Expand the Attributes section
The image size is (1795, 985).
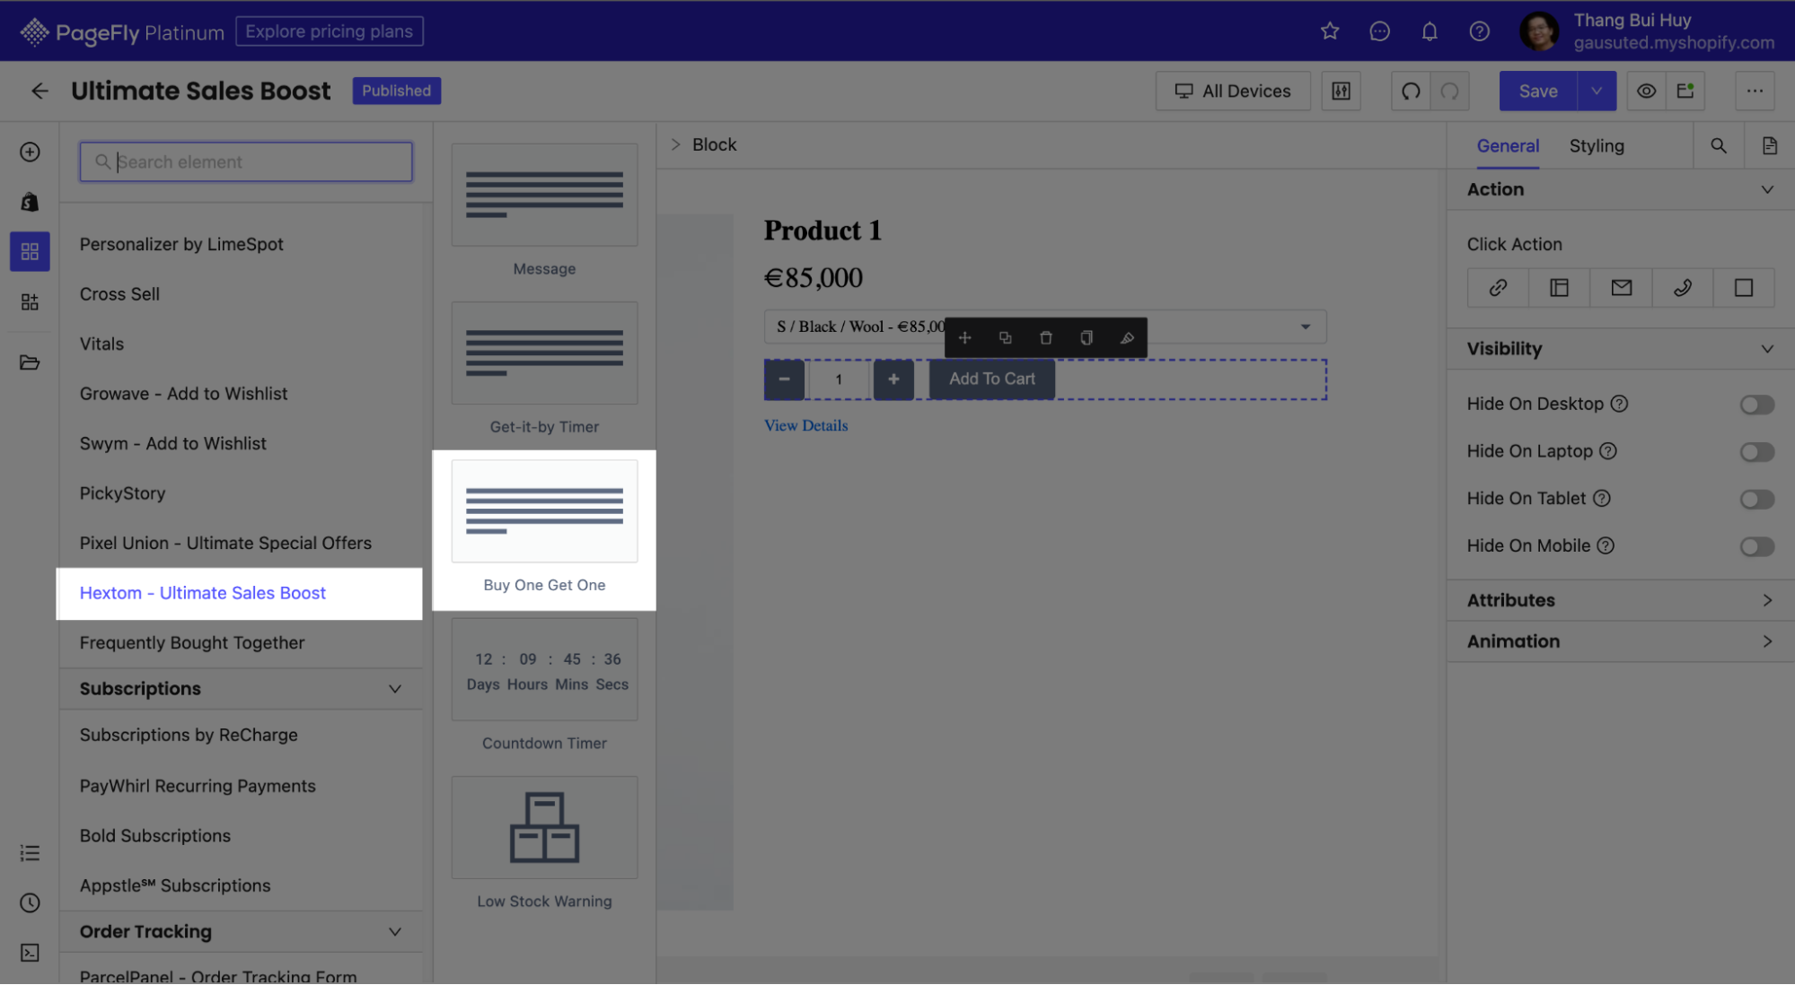point(1767,600)
